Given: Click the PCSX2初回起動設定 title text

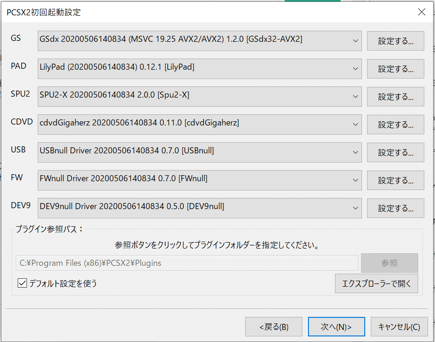Looking at the screenshot, I should coord(44,12).
